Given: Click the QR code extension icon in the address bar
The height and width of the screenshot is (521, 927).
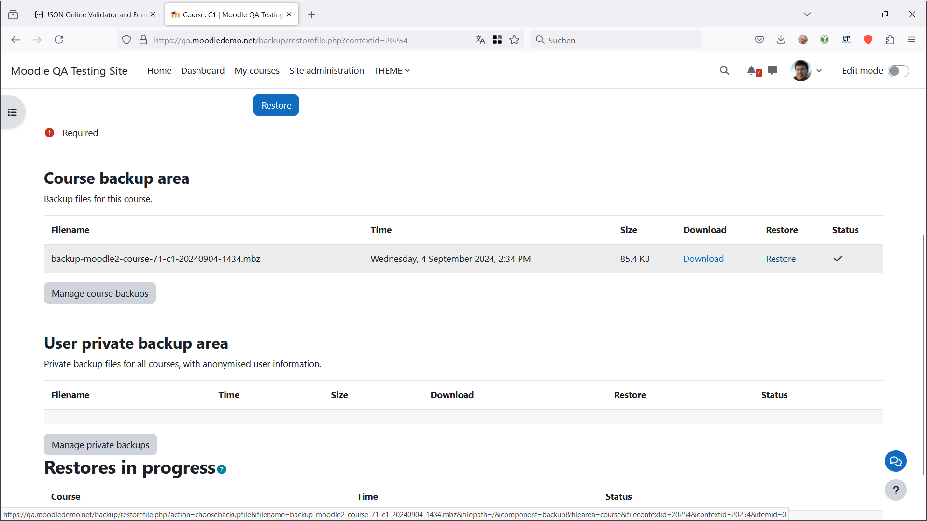Looking at the screenshot, I should 497,40.
